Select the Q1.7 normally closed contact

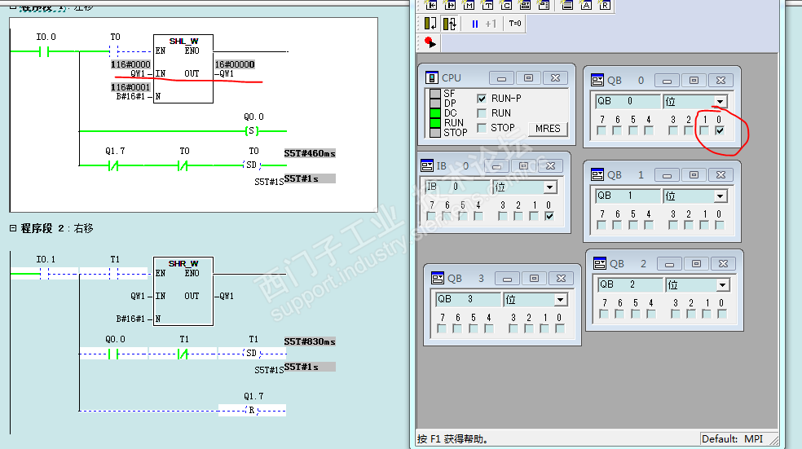tap(113, 165)
